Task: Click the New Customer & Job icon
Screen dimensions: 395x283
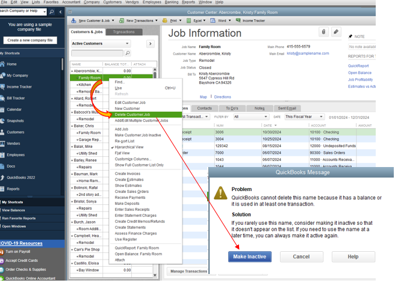Action: pos(73,20)
